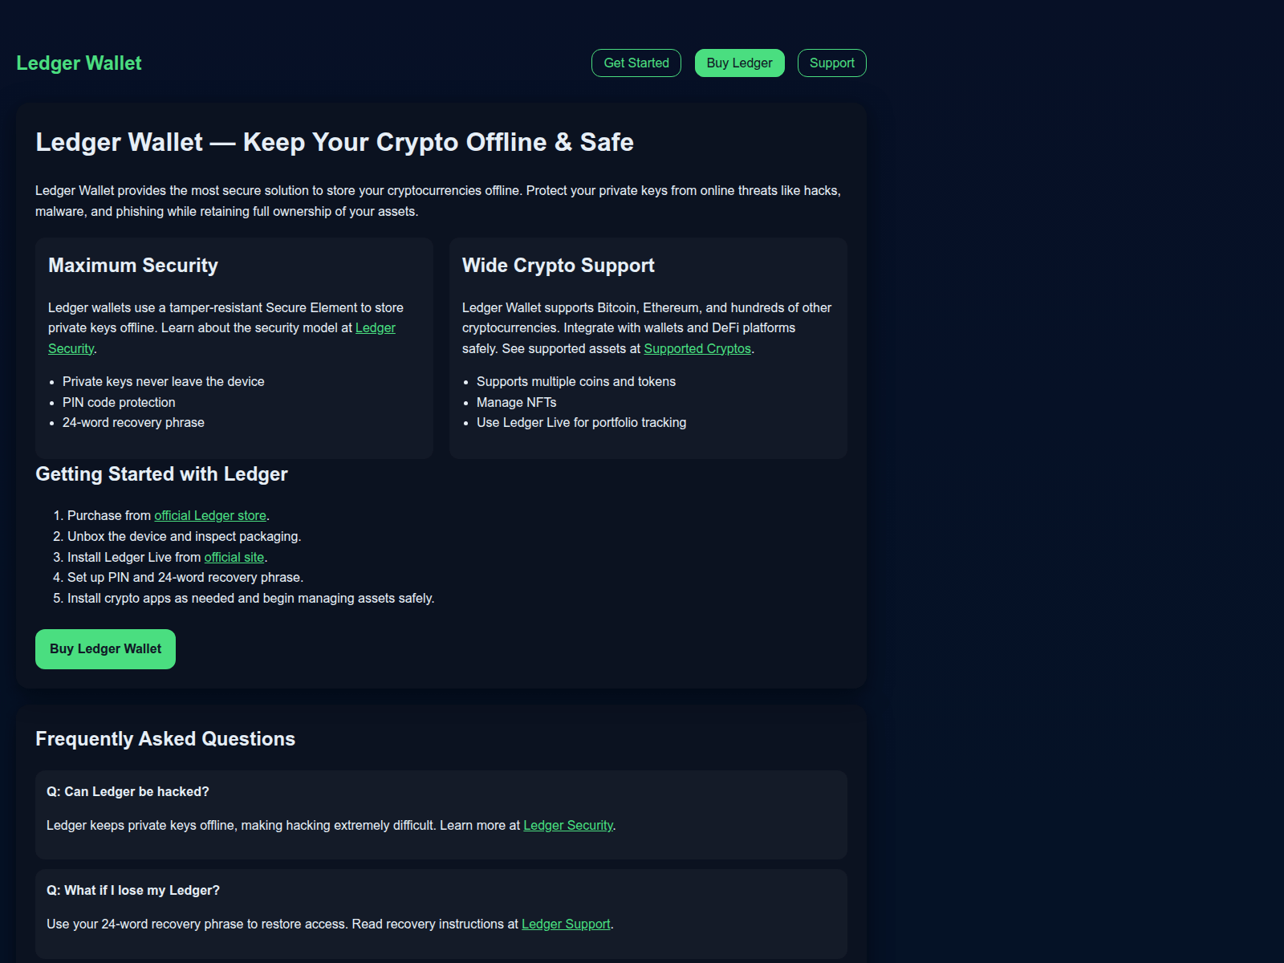Image resolution: width=1284 pixels, height=963 pixels.
Task: Click the question 'Can Ledger be hacked?'
Action: coord(128,792)
